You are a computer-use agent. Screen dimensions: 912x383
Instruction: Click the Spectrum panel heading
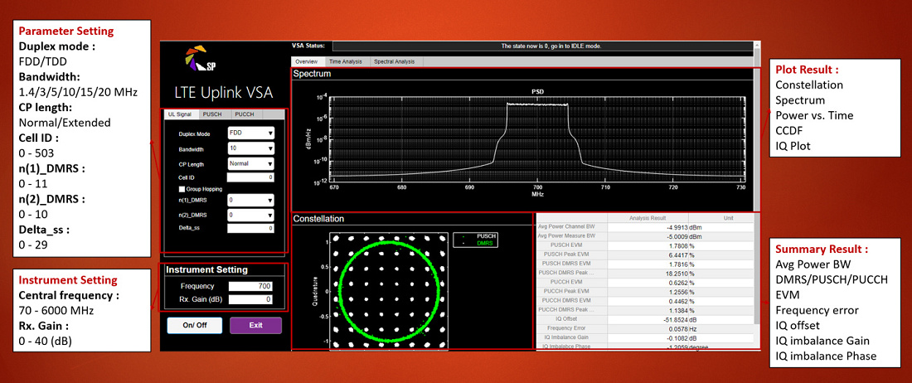(x=313, y=74)
